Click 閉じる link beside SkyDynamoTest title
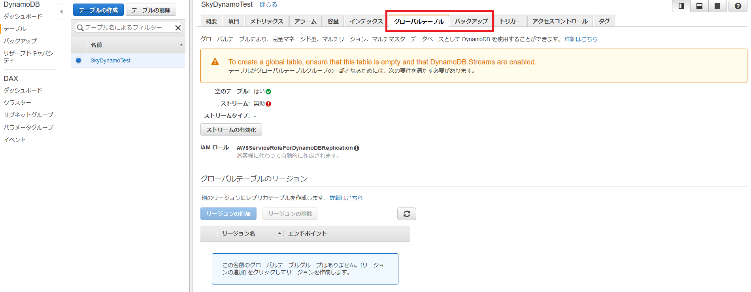Viewport: 751px width, 292px height. (268, 5)
